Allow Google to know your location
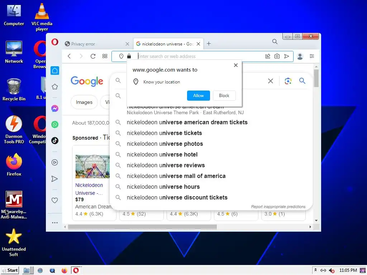The height and width of the screenshot is (275, 367). [198, 95]
